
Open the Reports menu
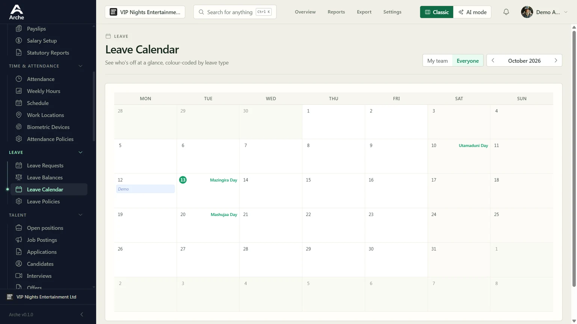point(336,12)
